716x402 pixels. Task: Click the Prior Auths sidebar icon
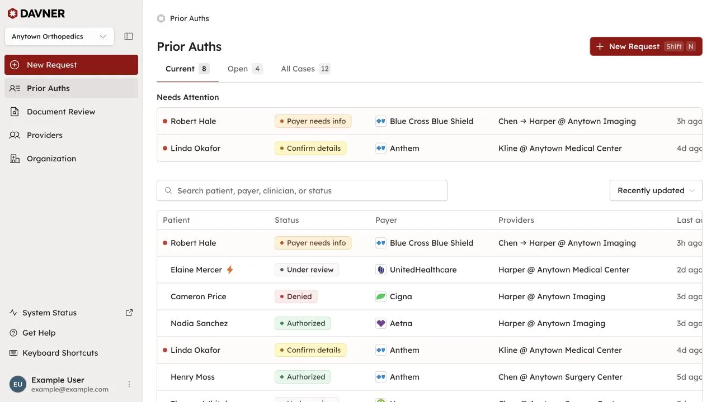[15, 88]
